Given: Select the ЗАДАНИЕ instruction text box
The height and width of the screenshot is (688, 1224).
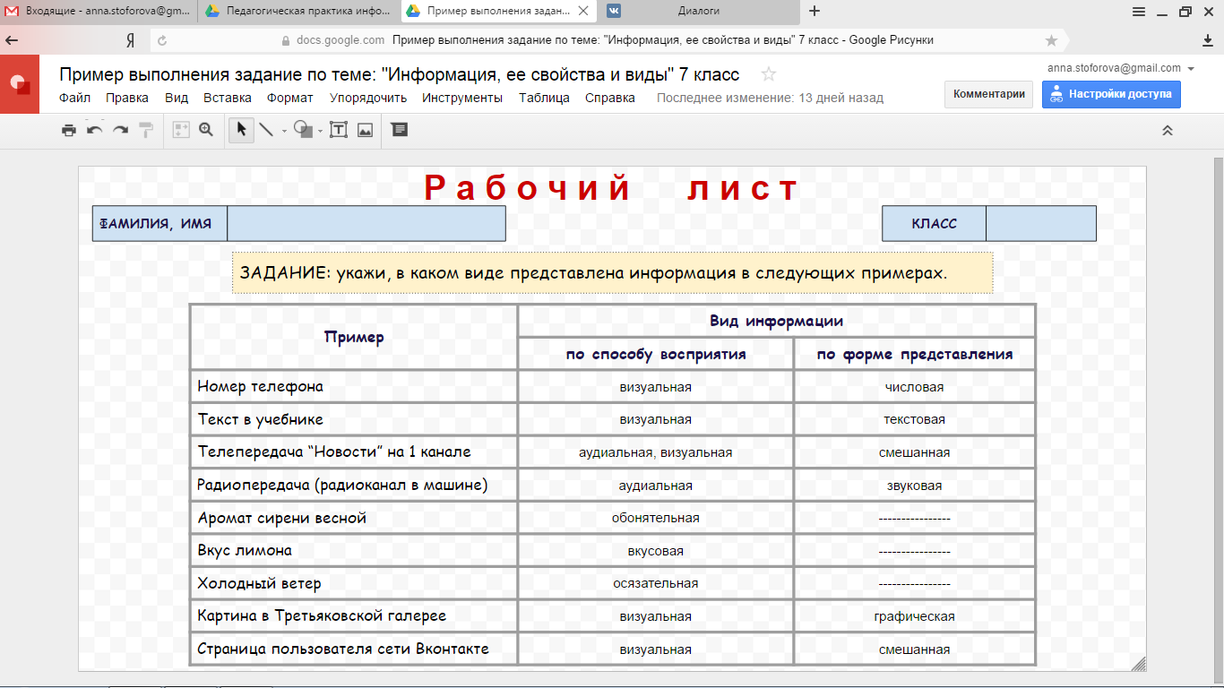Looking at the screenshot, I should point(612,272).
